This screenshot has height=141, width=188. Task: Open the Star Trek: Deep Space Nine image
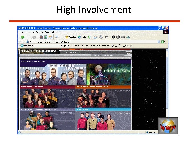[103, 98]
